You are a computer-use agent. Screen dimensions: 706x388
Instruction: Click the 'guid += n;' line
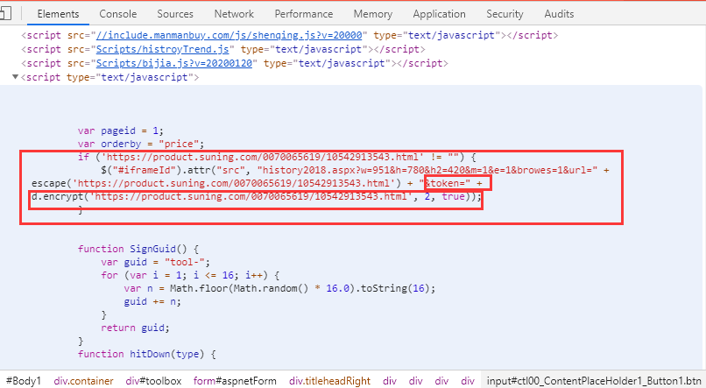pos(152,301)
